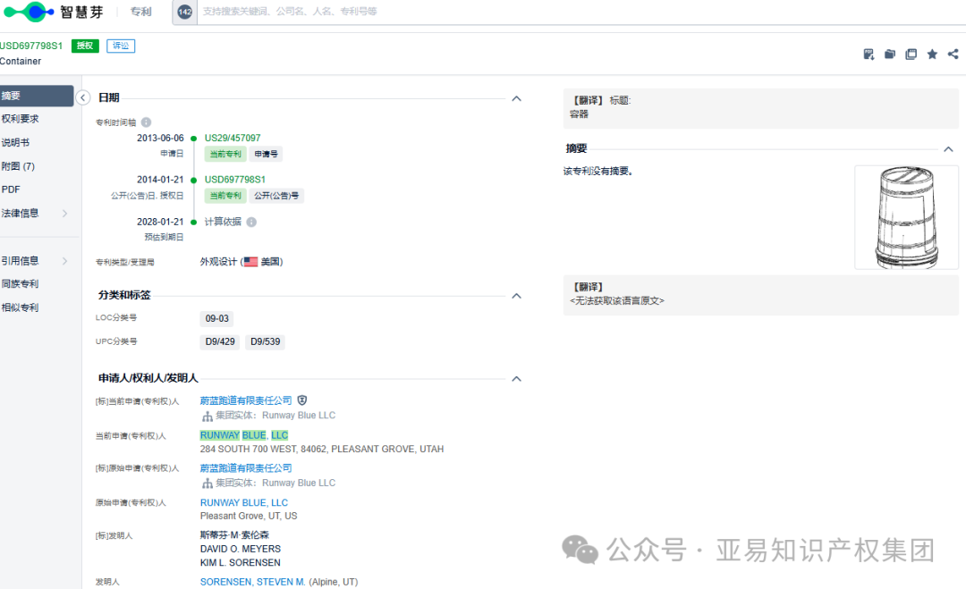Image resolution: width=966 pixels, height=589 pixels.
Task: Download the patent as PDF
Action: 869,54
